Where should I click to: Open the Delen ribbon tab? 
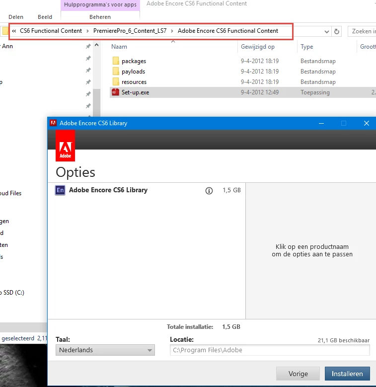pos(16,17)
